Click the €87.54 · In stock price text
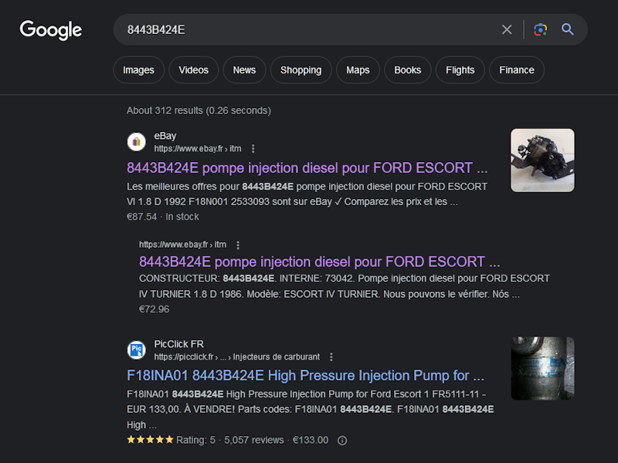618x463 pixels. [x=163, y=217]
